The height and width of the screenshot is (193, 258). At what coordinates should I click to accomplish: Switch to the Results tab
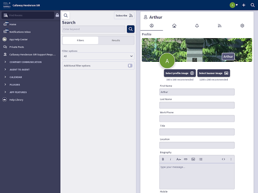116,40
